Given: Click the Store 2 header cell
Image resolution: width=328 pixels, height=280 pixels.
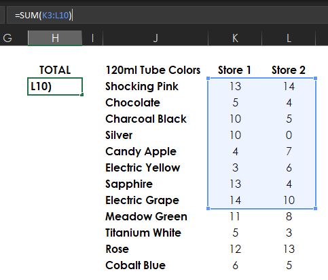Looking at the screenshot, I should pos(289,70).
